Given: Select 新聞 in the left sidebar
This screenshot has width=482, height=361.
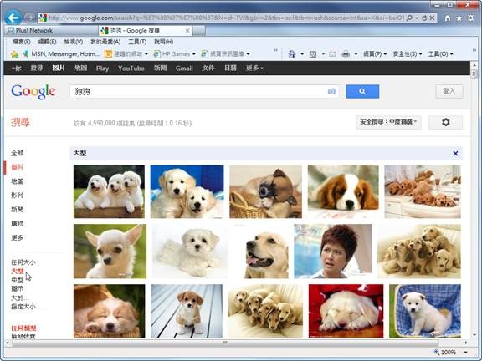Looking at the screenshot, I should point(18,210).
